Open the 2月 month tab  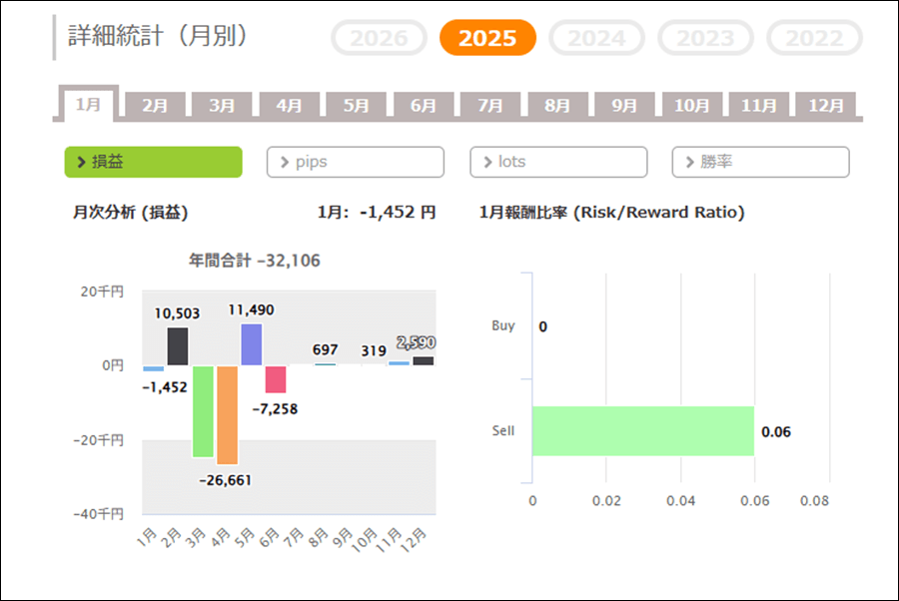(x=155, y=105)
